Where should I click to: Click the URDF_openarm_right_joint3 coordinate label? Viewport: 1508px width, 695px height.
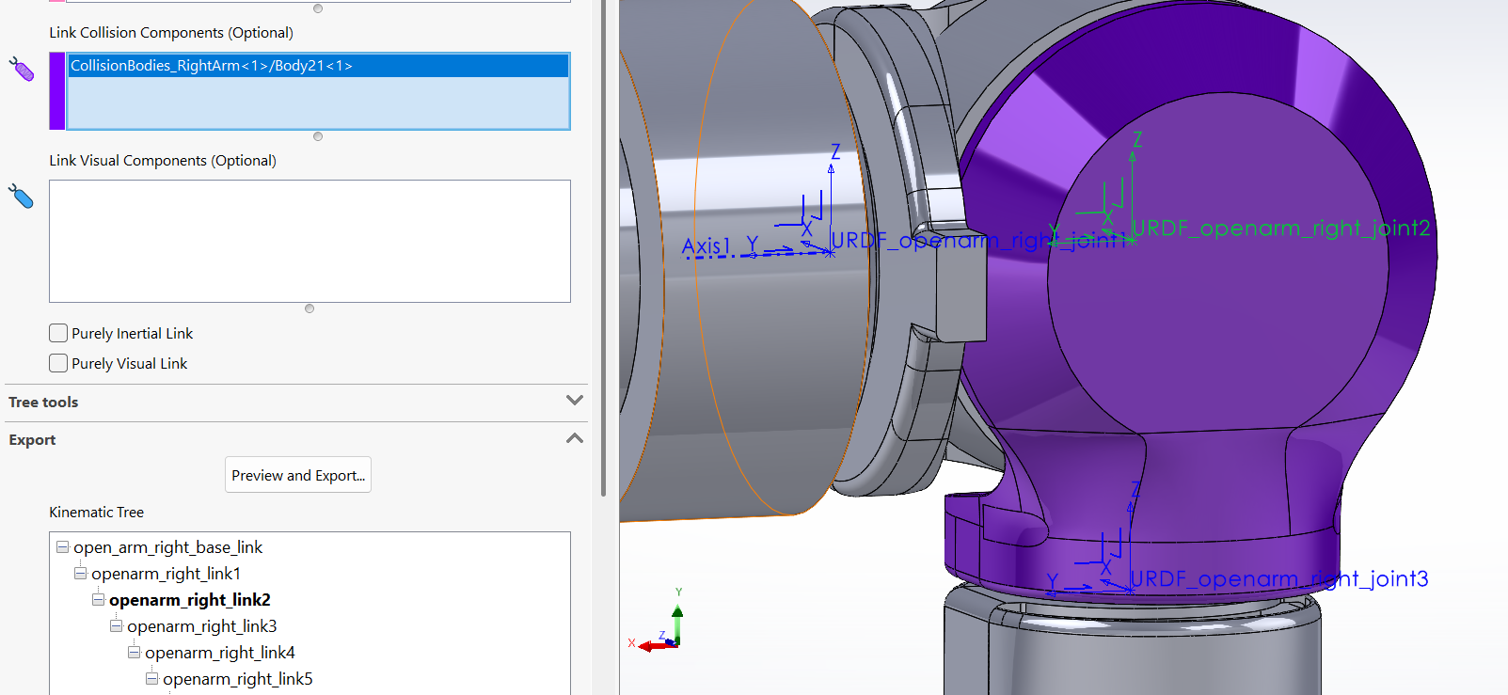coord(1279,578)
